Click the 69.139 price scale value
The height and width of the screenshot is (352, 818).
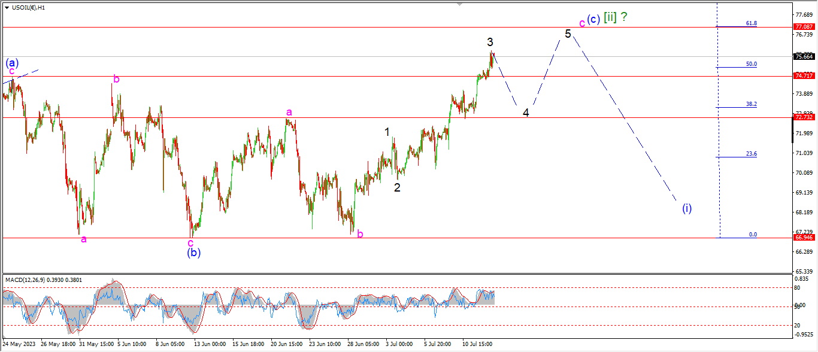[803, 192]
